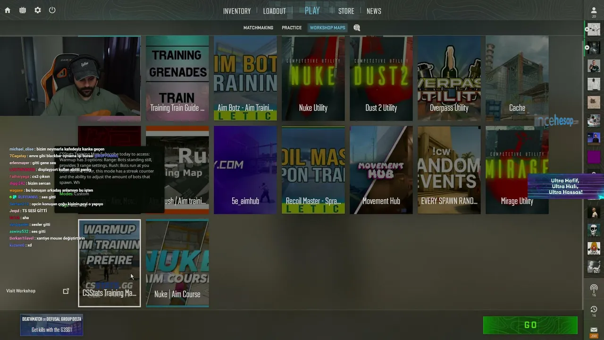Pick the EVERY SPAWN RAND... map tile
This screenshot has height=340, width=604.
pyautogui.click(x=449, y=170)
